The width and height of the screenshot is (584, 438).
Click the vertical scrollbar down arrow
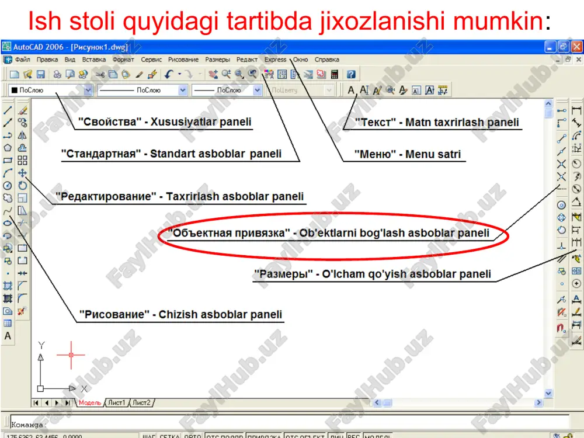(548, 393)
